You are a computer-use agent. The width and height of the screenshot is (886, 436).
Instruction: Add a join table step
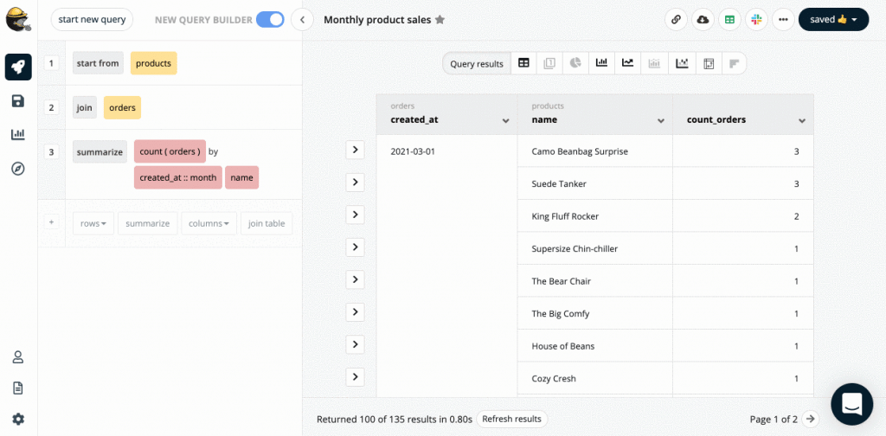coord(266,223)
